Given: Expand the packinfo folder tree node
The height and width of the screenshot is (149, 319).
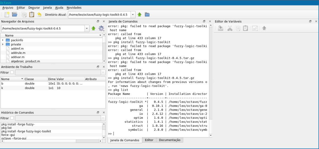Looking at the screenshot, I should [x=3, y=40].
